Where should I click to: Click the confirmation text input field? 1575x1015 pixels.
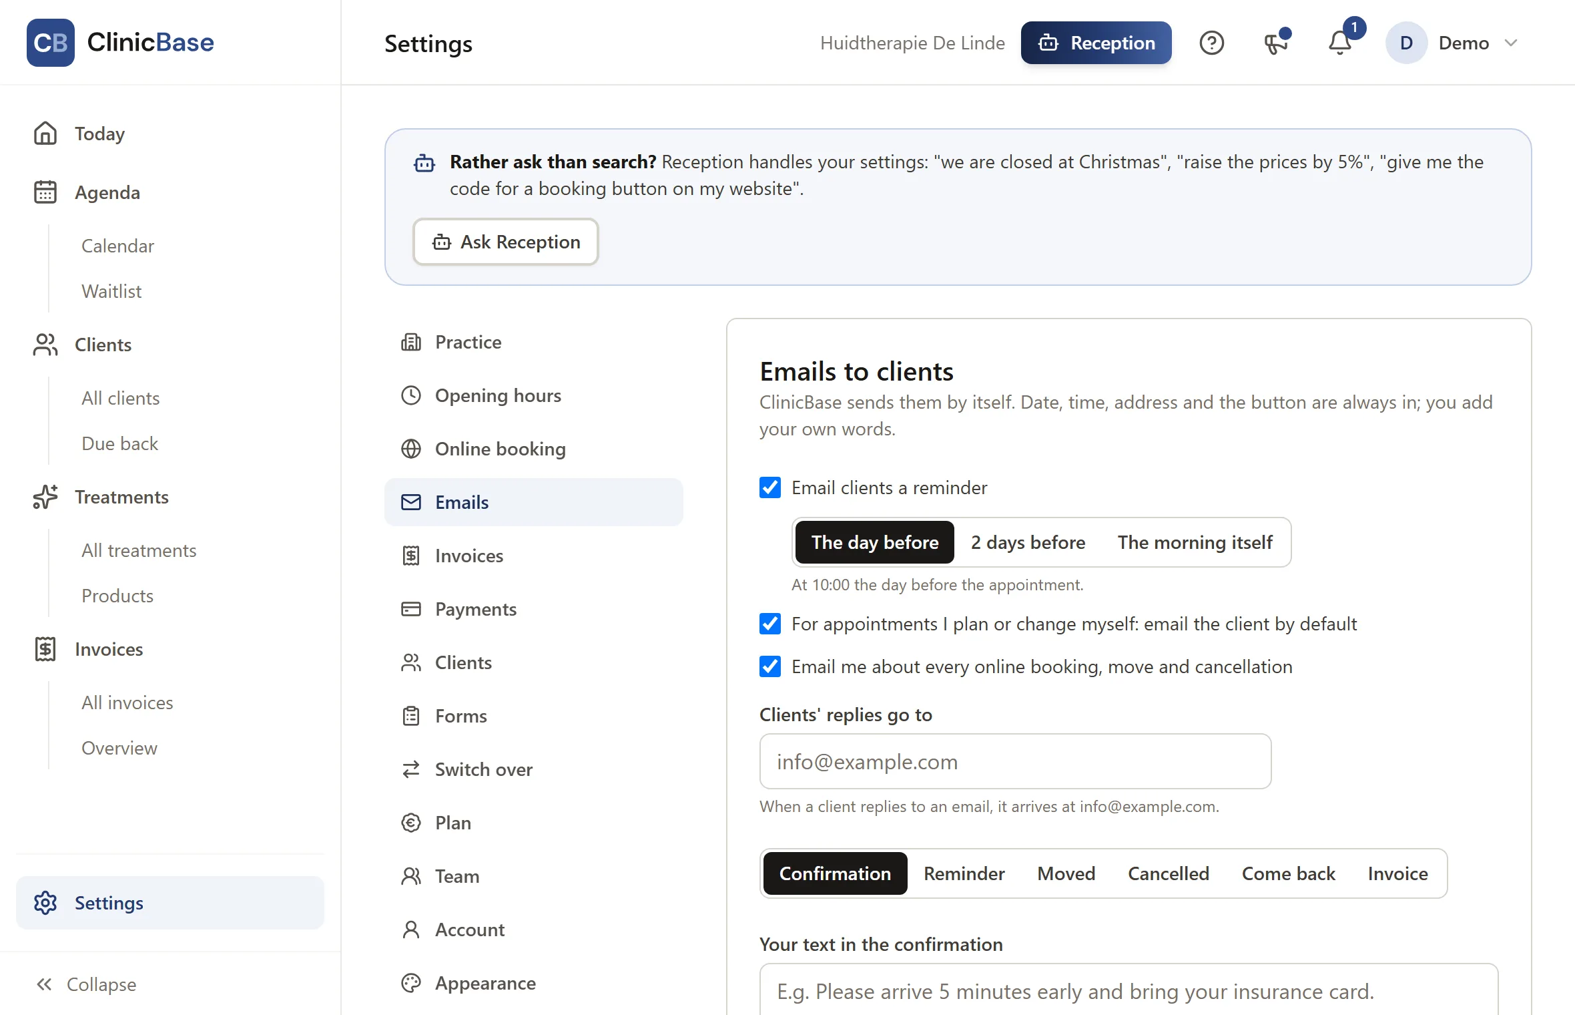pyautogui.click(x=1129, y=991)
